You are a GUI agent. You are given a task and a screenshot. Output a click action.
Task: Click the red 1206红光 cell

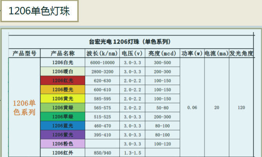63,81
